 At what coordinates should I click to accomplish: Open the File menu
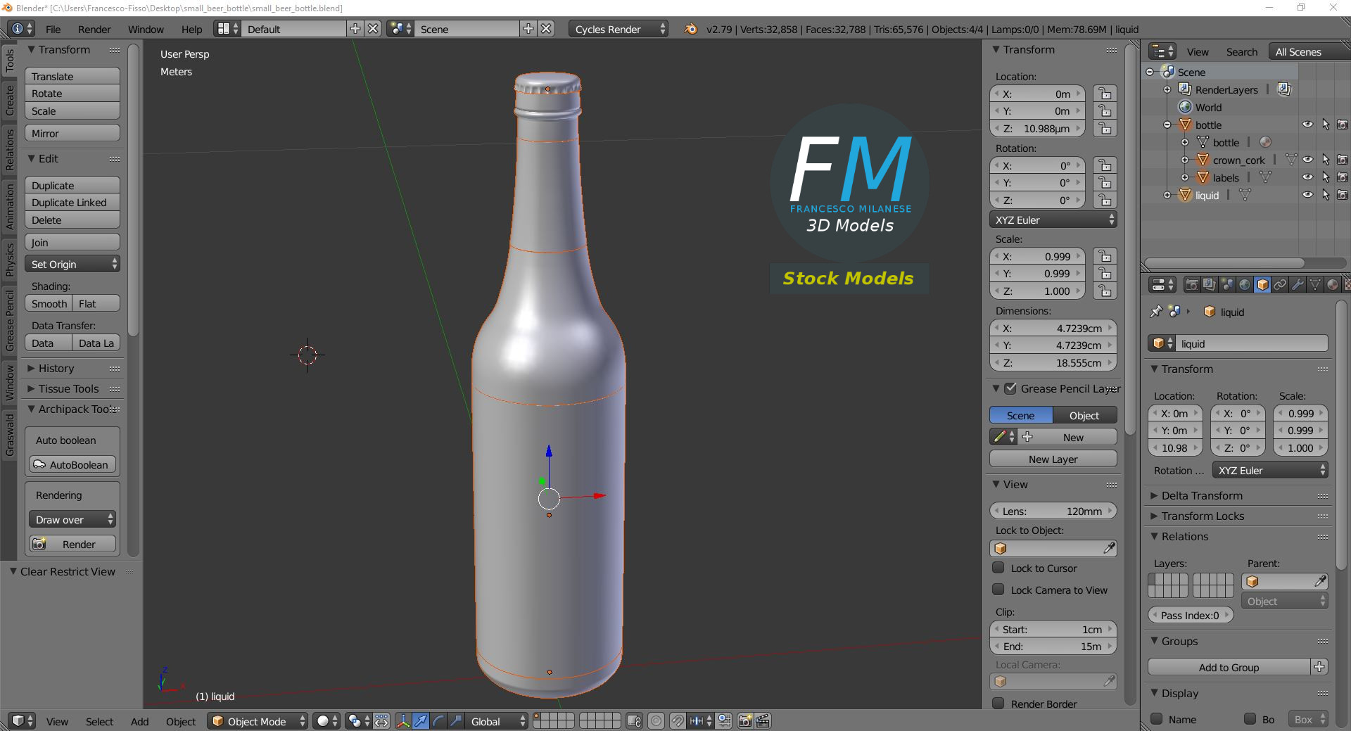53,29
